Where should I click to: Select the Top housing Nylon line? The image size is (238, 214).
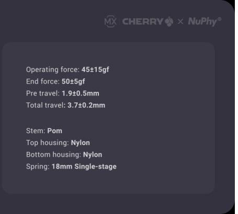58,142
